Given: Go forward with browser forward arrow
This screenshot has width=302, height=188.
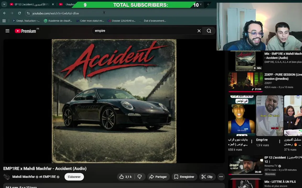Looking at the screenshot, I should [x=12, y=13].
